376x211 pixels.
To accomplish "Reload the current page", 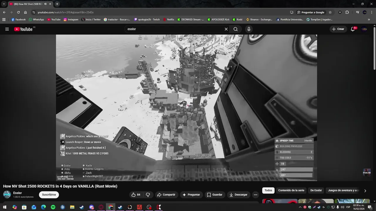I will (x=18, y=12).
